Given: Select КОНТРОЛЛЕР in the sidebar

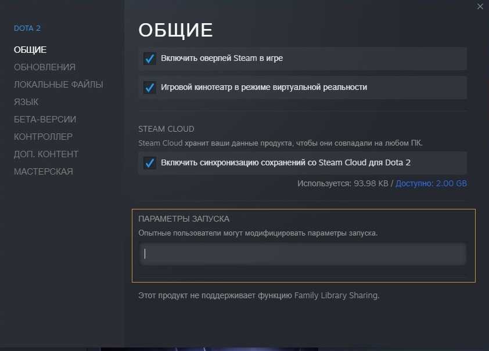Looking at the screenshot, I should 43,137.
